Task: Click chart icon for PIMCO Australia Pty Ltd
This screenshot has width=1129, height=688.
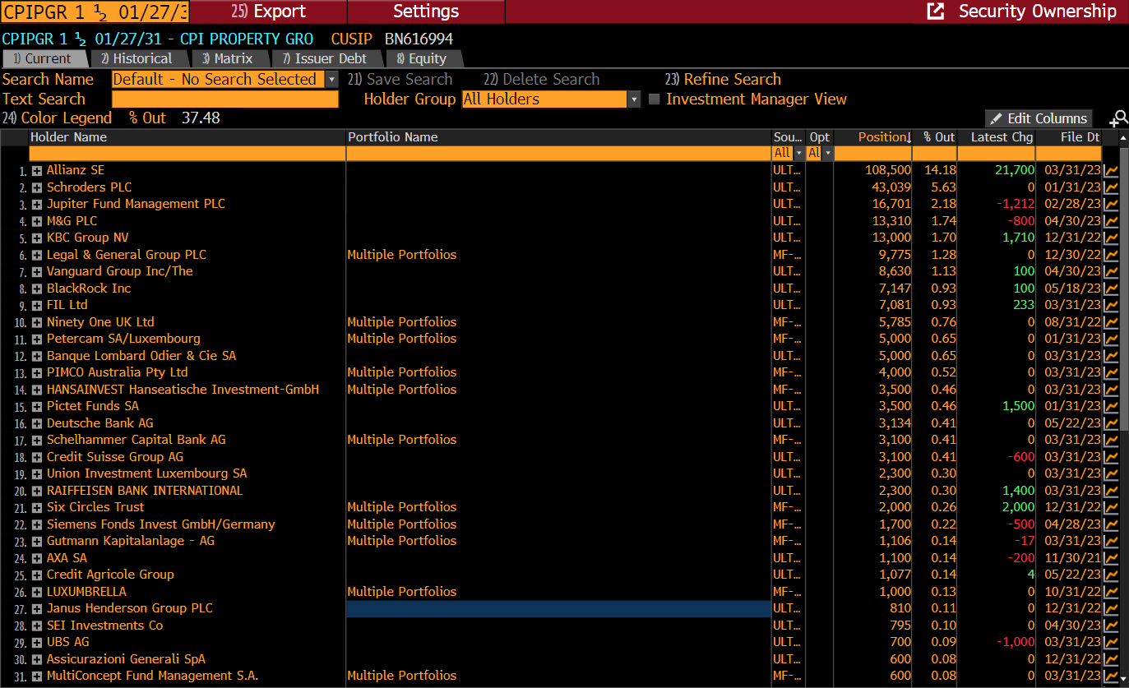Action: click(x=1111, y=372)
